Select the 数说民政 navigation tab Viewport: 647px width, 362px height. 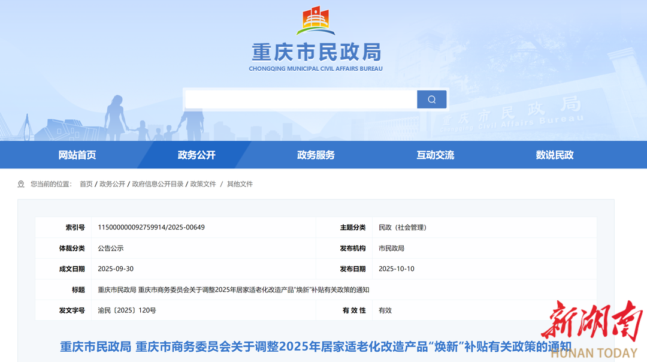coord(554,155)
